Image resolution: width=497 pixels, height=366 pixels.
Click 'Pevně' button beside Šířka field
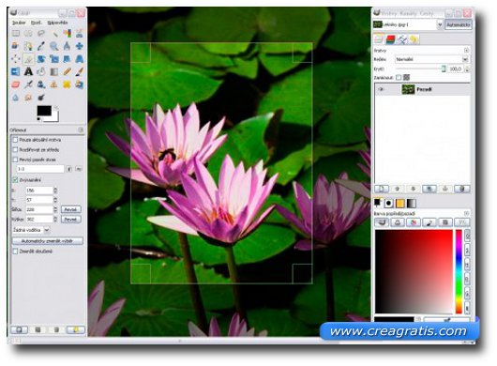70,209
